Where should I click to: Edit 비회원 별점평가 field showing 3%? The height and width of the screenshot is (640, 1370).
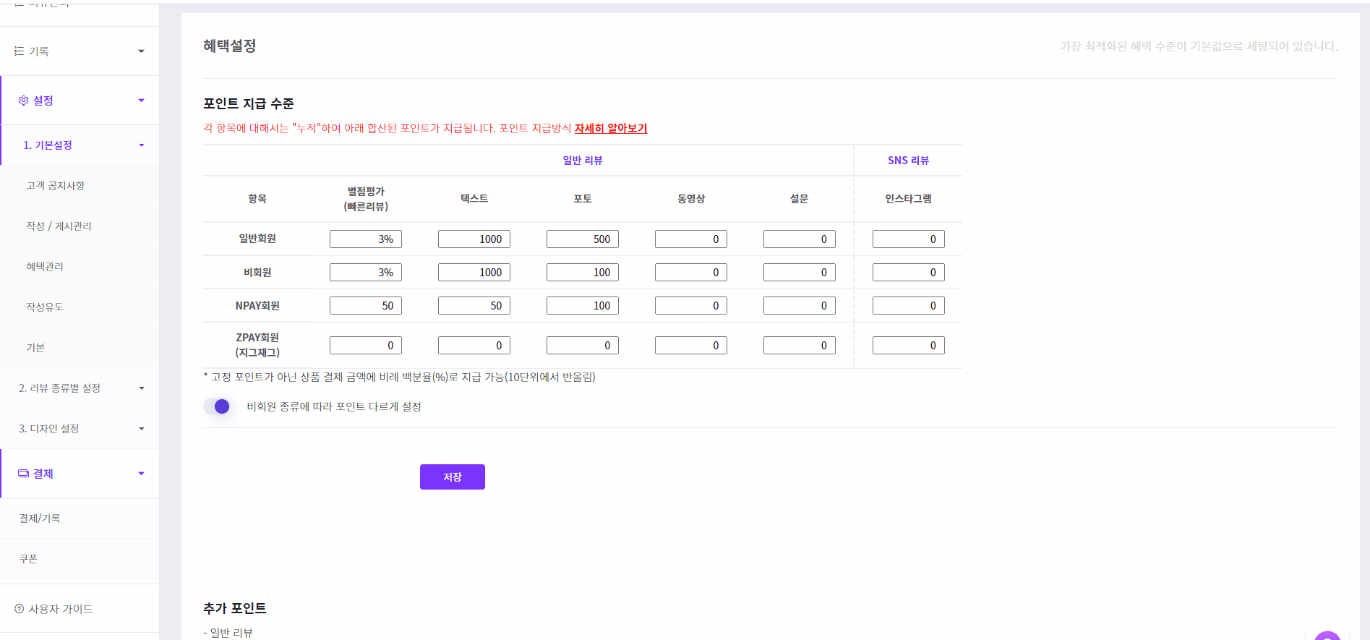coord(366,273)
